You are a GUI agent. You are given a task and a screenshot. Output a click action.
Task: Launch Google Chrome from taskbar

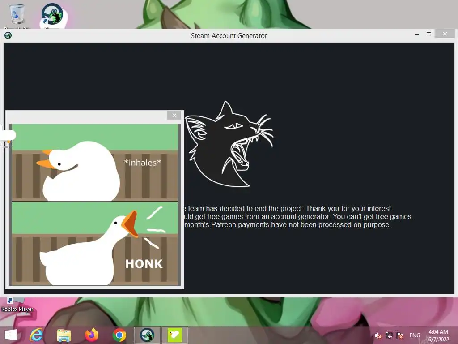click(119, 335)
